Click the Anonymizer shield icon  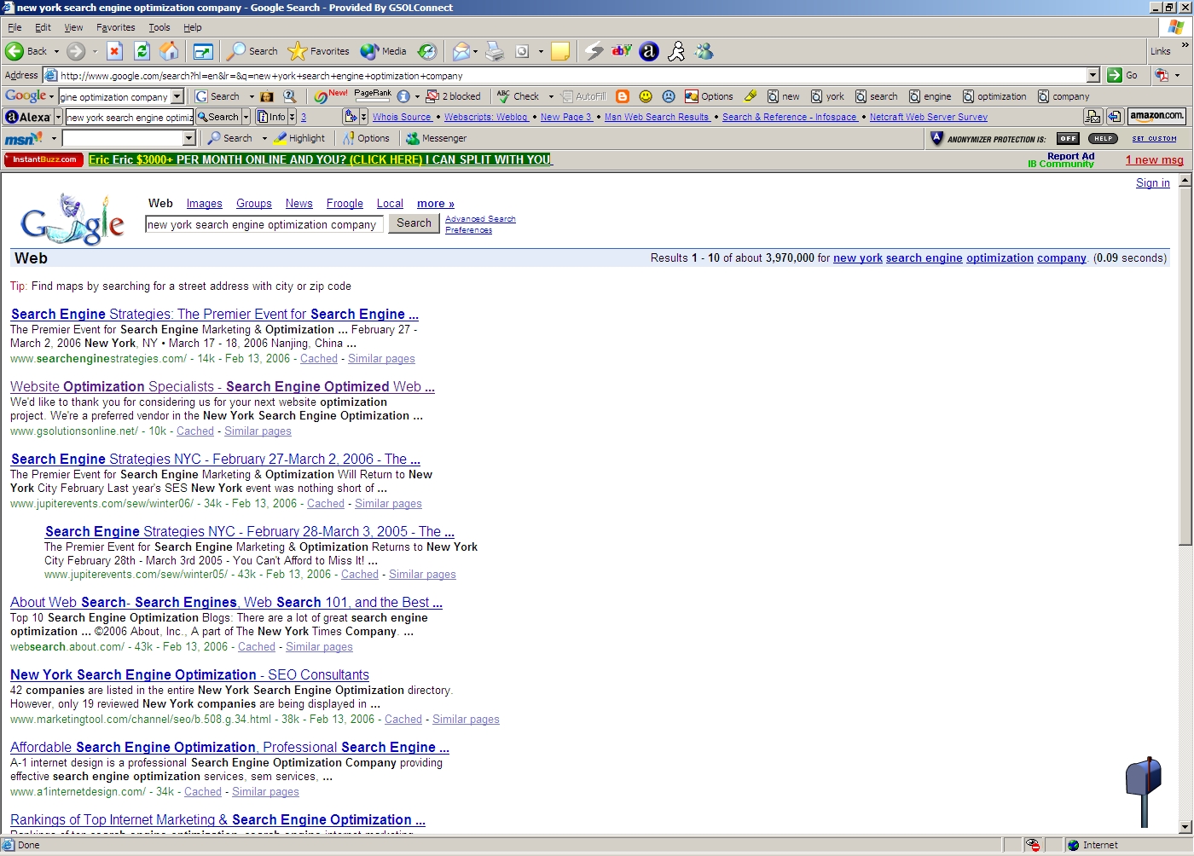click(936, 138)
